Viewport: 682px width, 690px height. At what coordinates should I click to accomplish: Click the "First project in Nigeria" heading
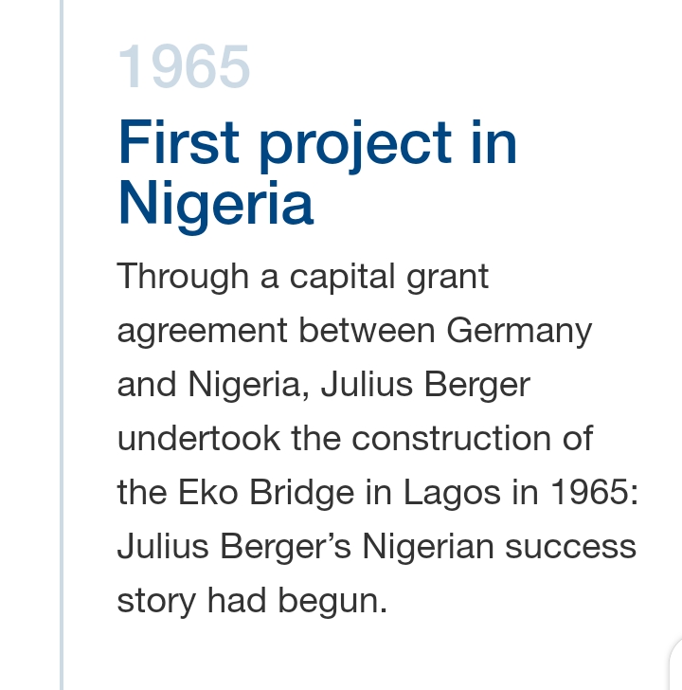(316, 172)
